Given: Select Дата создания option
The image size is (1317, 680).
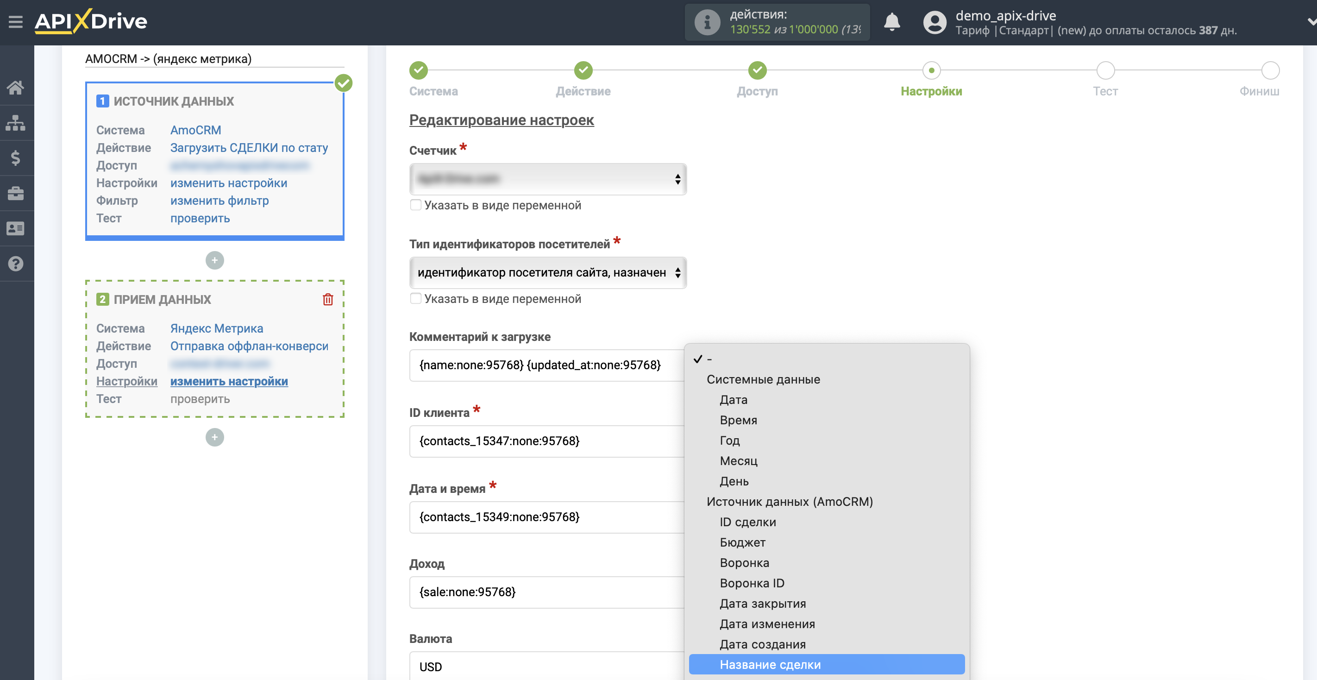Looking at the screenshot, I should (827, 645).
